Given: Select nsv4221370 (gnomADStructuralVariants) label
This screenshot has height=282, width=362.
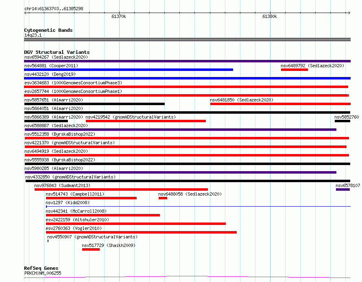Looking at the screenshot, I should click(x=70, y=143).
